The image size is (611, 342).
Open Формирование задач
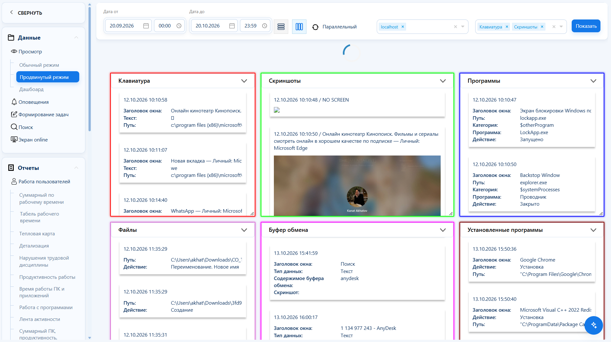40,115
